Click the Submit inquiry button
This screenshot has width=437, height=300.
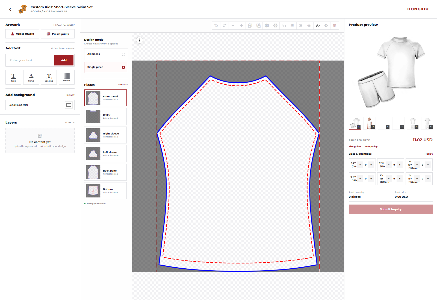pyautogui.click(x=391, y=209)
